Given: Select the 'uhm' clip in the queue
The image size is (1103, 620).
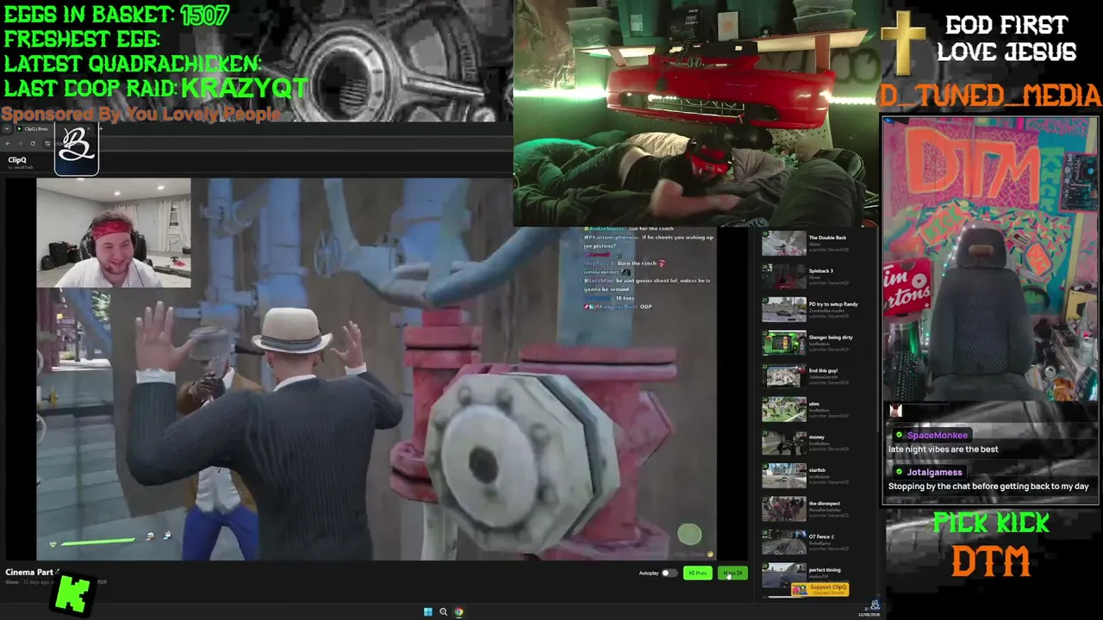Looking at the screenshot, I should pos(814,404).
